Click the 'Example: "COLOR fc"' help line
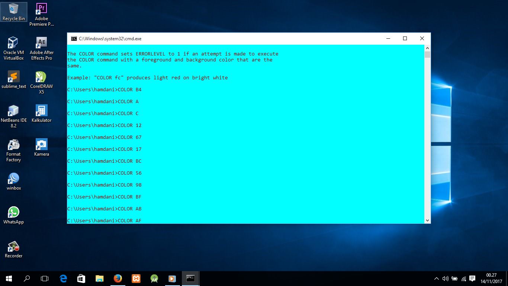 tap(148, 78)
